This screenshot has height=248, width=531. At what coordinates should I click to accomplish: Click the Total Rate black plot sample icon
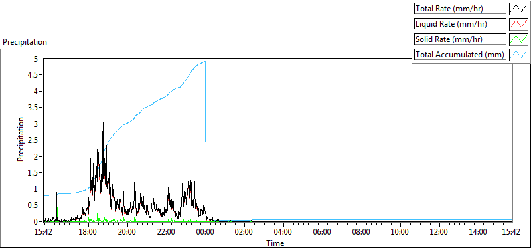[518, 9]
